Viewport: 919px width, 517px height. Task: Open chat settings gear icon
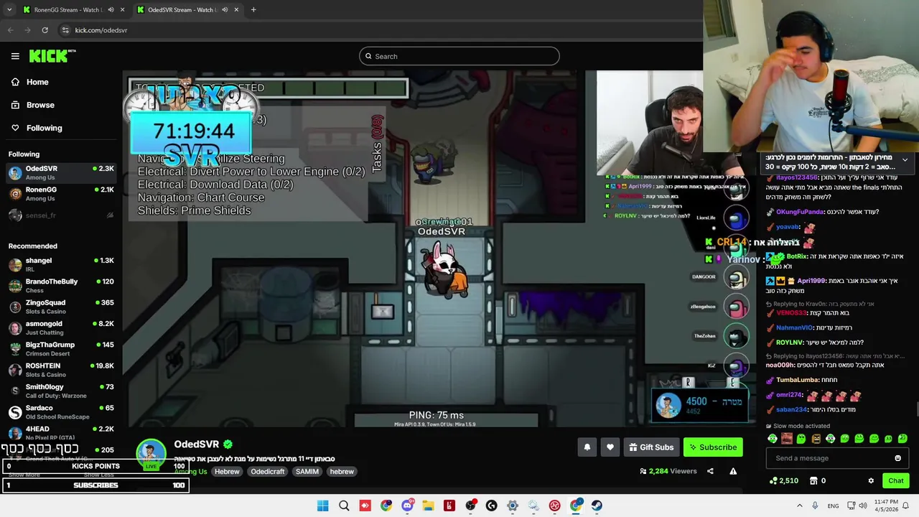[x=871, y=481]
